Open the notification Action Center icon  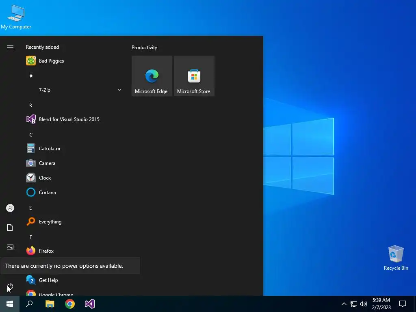point(403,304)
